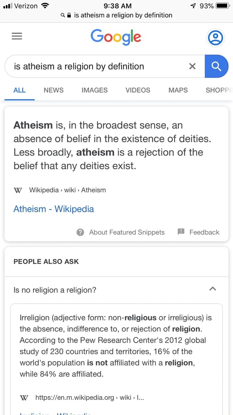
Task: Switch to the NEWS tab
Action: point(53,90)
